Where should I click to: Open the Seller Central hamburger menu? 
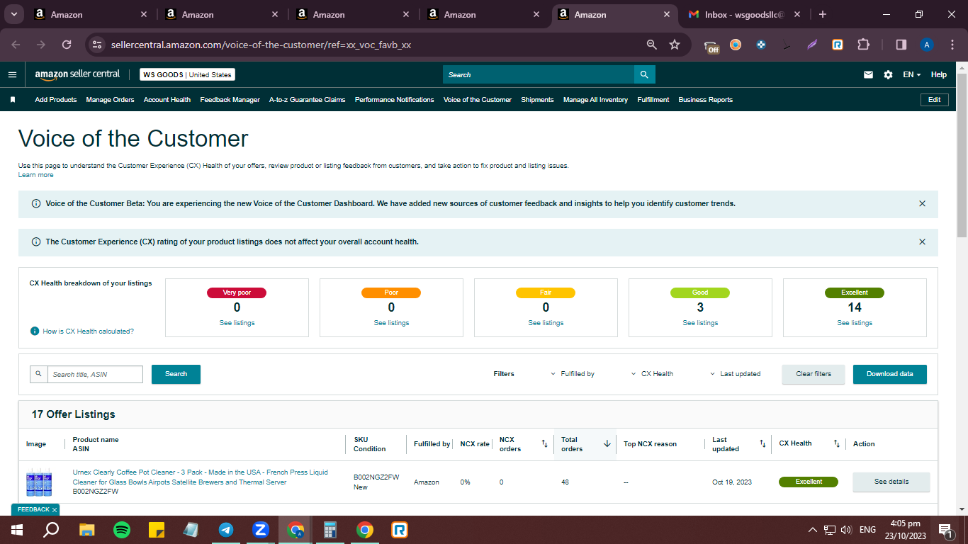pos(12,74)
